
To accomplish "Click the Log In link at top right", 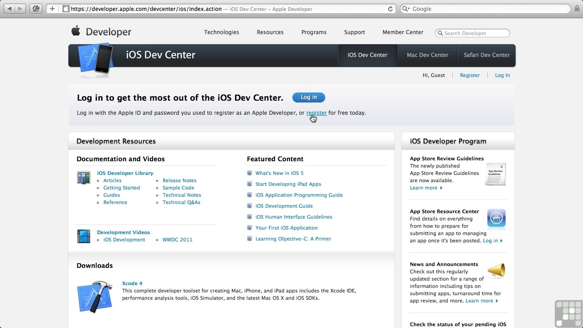I will [x=502, y=75].
